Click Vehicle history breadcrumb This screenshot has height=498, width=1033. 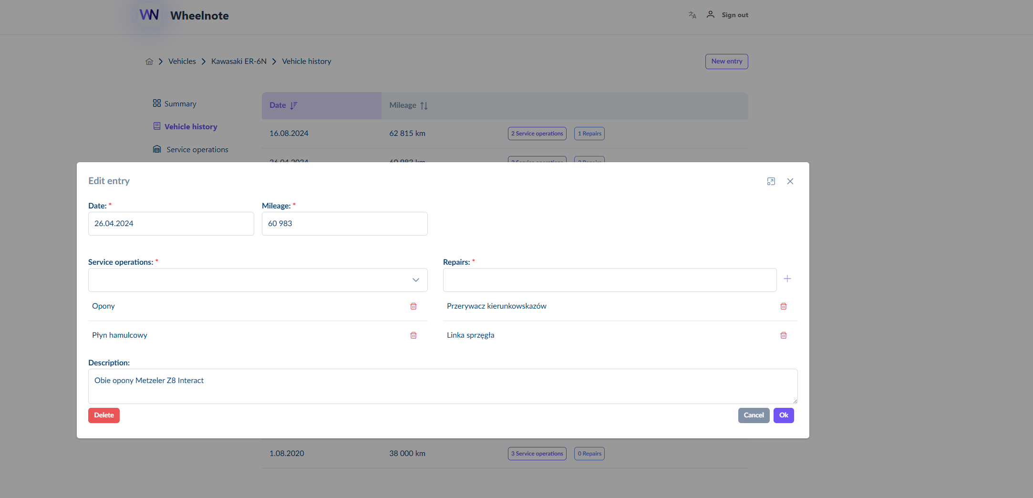(x=307, y=62)
